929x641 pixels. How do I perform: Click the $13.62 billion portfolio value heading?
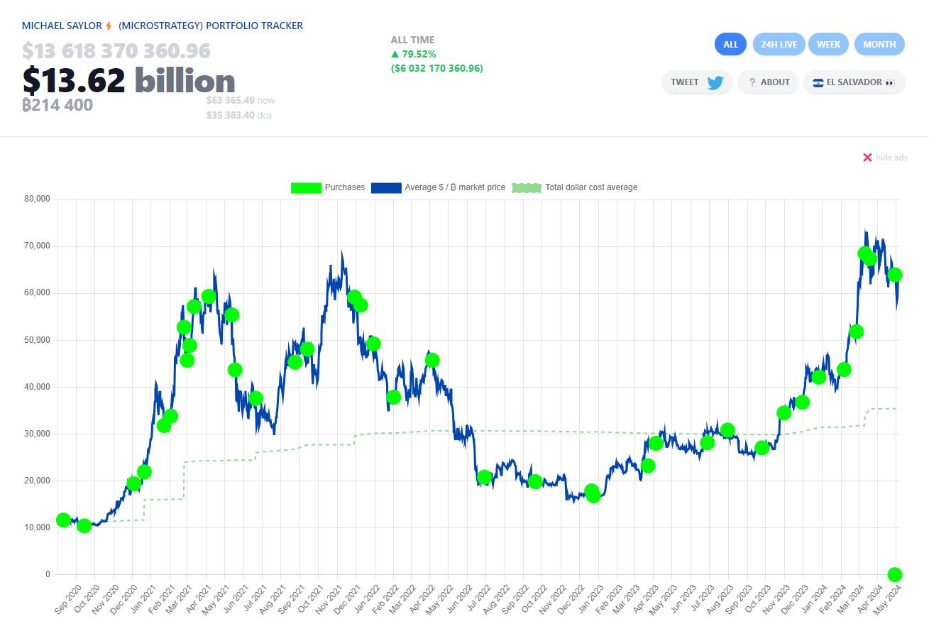pyautogui.click(x=128, y=80)
